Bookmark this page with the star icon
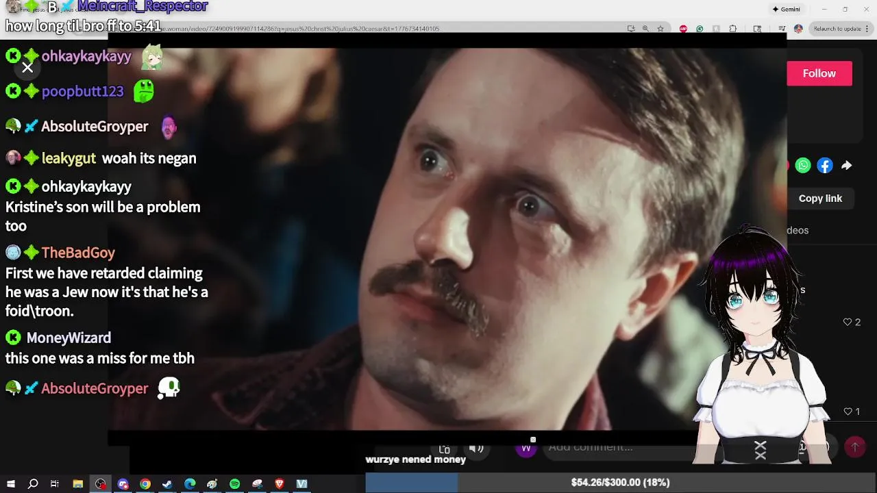This screenshot has width=877, height=493. click(x=660, y=29)
